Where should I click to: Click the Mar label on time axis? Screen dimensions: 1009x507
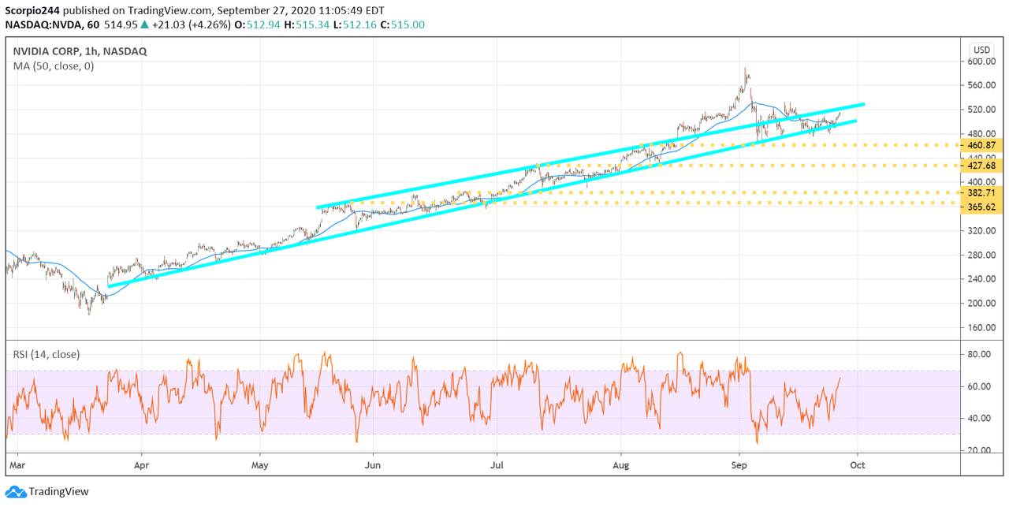17,465
